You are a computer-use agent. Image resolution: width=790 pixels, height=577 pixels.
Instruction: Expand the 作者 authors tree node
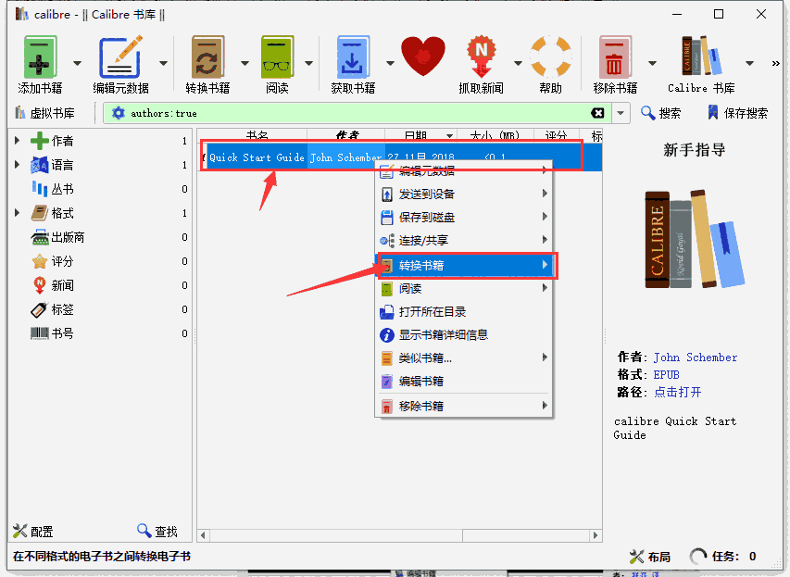pos(17,141)
